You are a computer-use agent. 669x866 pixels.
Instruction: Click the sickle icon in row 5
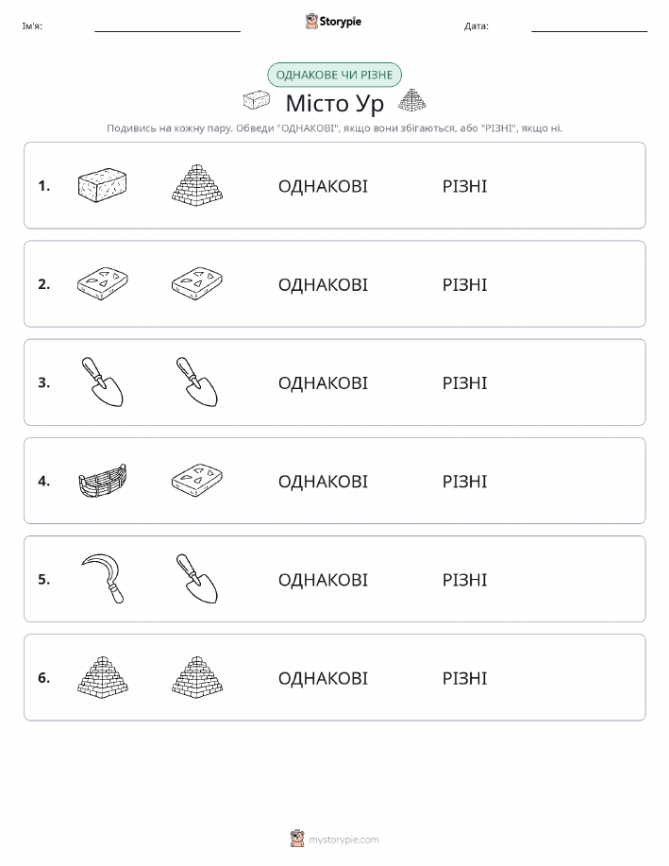[103, 579]
